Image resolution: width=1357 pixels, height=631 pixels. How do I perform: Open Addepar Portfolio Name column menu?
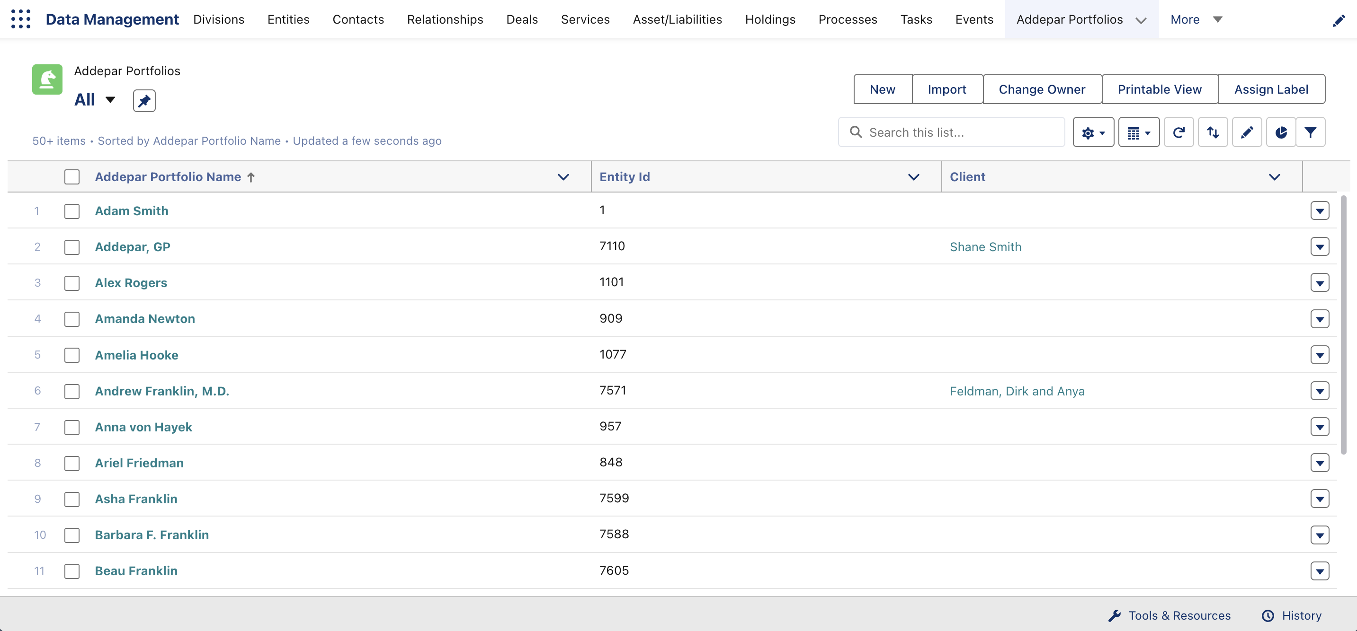563,177
